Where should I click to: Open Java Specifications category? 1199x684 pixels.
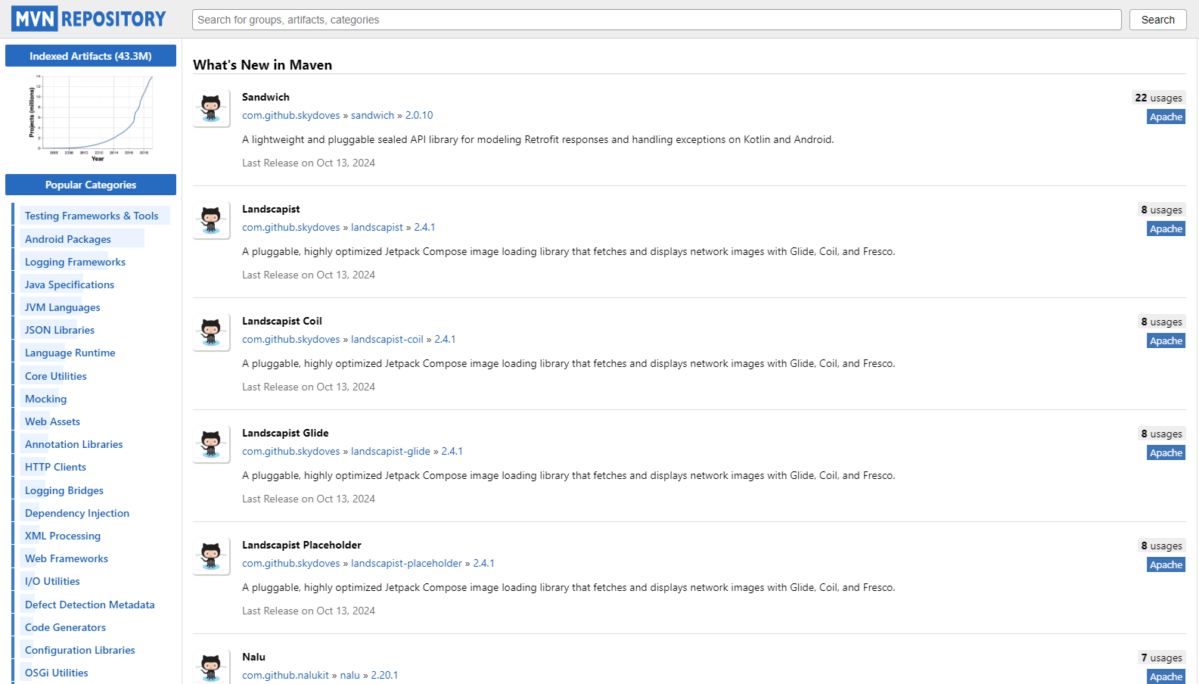(70, 284)
